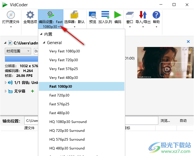Click the Open Source File disc icon
Image resolution: width=194 pixels, height=156 pixels.
click(11, 15)
